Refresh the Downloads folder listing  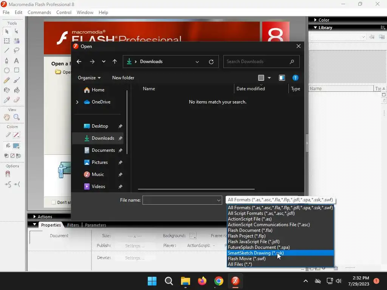pyautogui.click(x=211, y=62)
